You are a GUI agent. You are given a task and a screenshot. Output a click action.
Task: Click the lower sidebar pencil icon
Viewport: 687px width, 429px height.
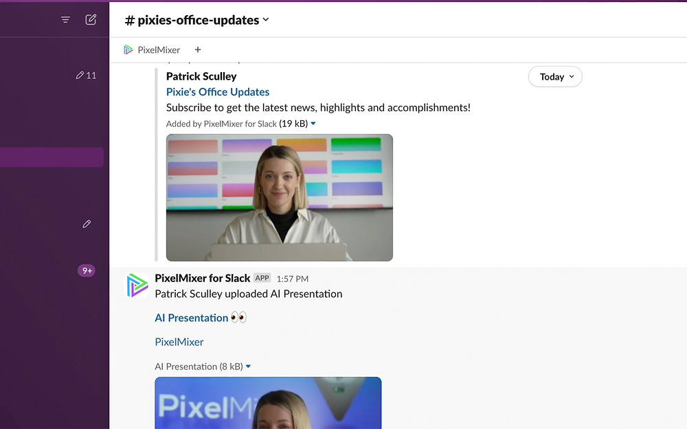(87, 224)
